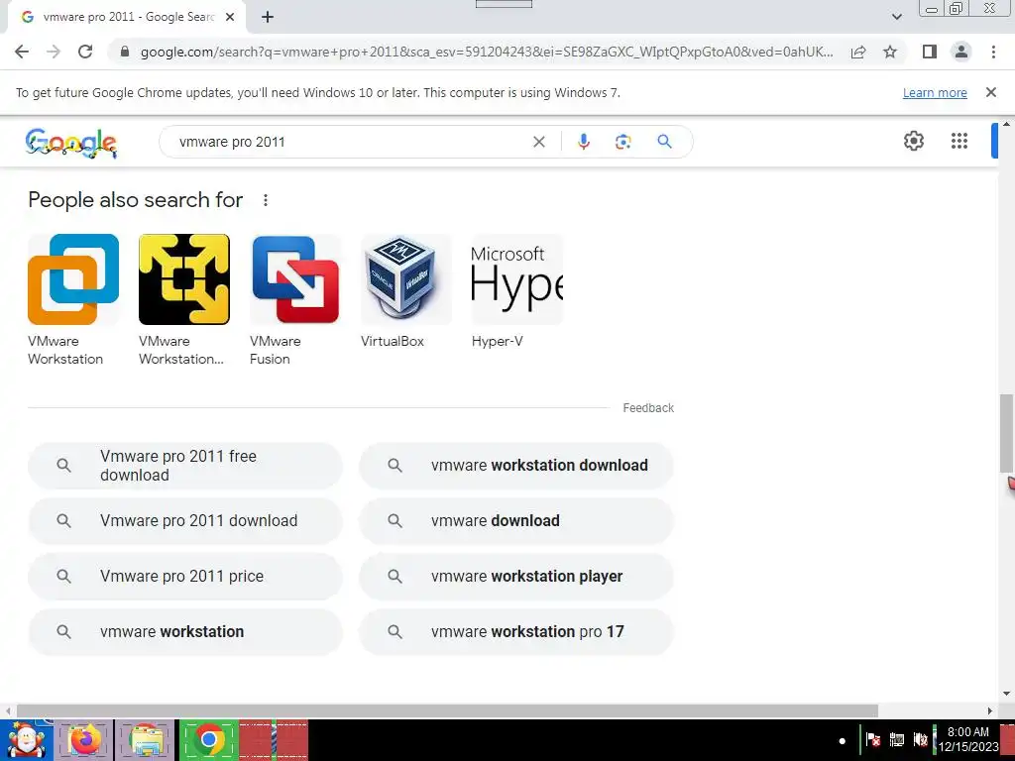Search by image using the Lens icon
Image resolution: width=1015 pixels, height=761 pixels.
tap(622, 142)
